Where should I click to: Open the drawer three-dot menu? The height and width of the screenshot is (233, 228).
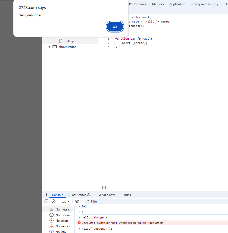click(x=46, y=195)
